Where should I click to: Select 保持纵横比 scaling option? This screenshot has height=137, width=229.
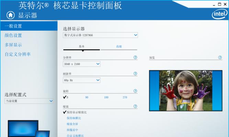[74, 118]
